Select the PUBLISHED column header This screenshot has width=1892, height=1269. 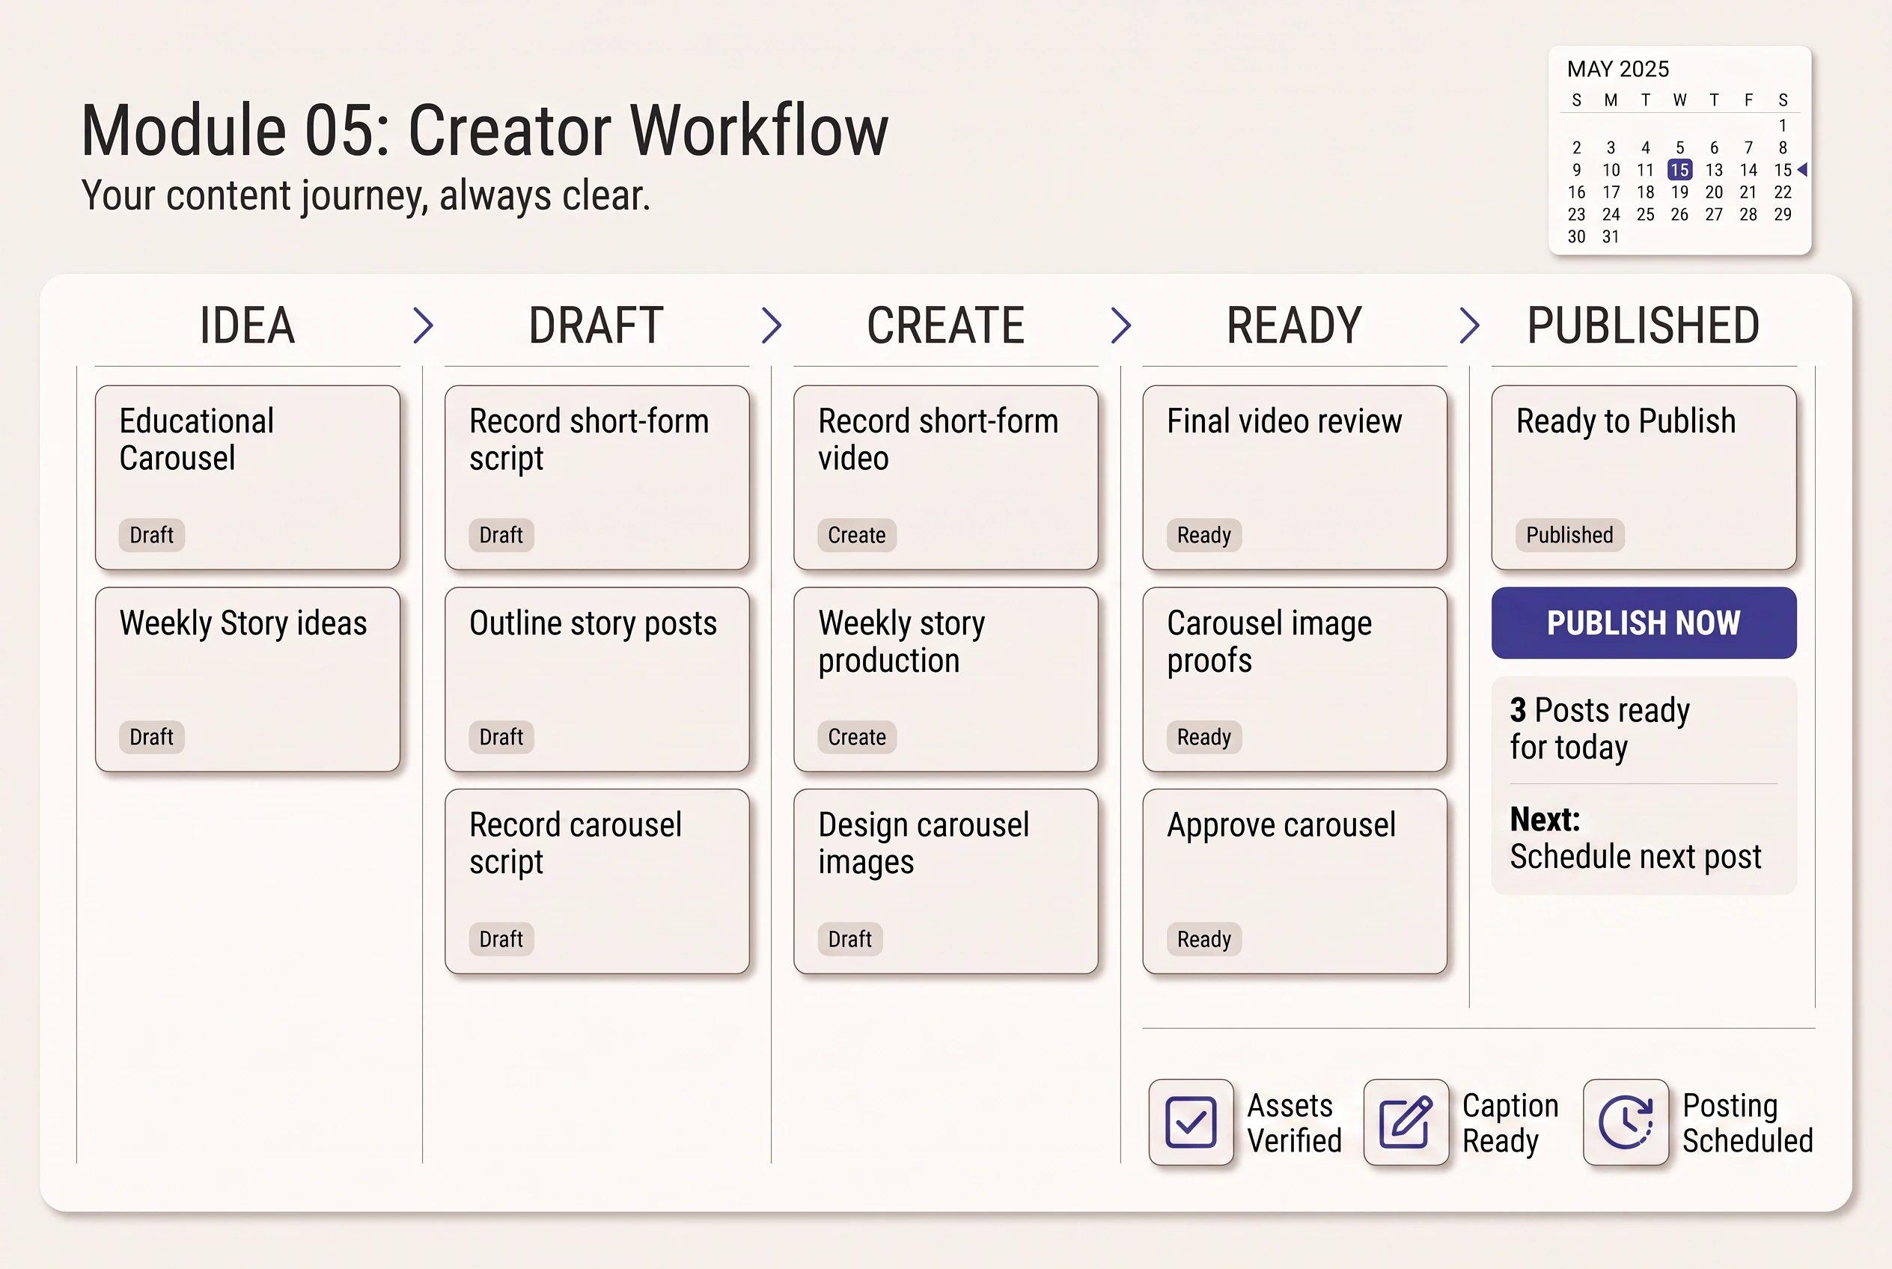[x=1644, y=325]
